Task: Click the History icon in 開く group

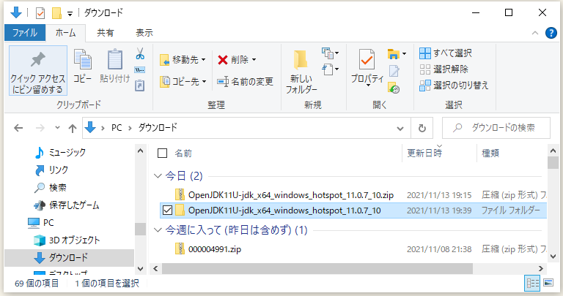Action: point(394,88)
